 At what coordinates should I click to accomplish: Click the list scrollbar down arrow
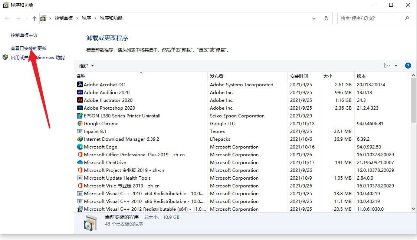(413, 209)
